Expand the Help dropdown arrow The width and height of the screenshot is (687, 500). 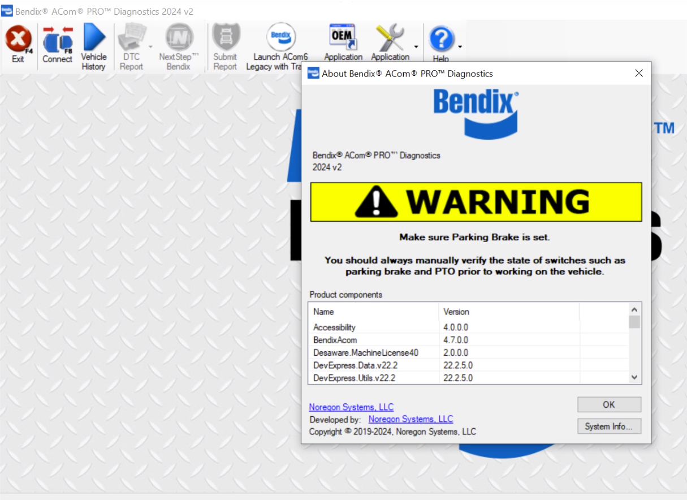click(x=460, y=47)
